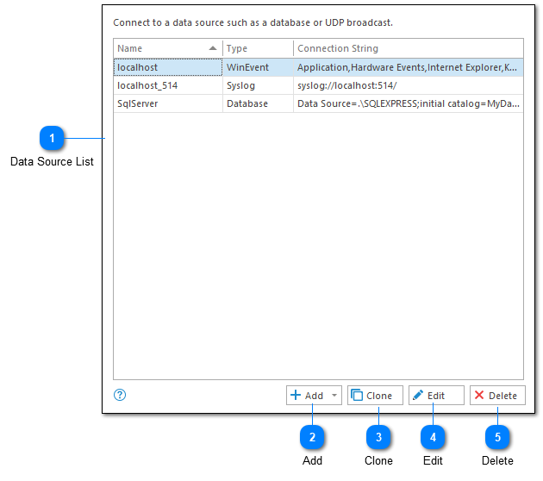Viewport: 543px width, 481px height.
Task: Toggle sort arrow on Name column
Action: [213, 48]
